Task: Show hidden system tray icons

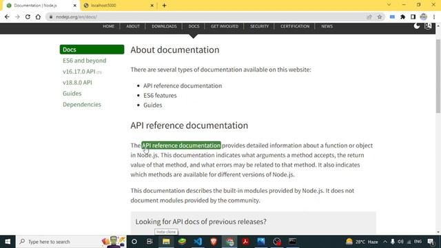Action: [x=385, y=242]
